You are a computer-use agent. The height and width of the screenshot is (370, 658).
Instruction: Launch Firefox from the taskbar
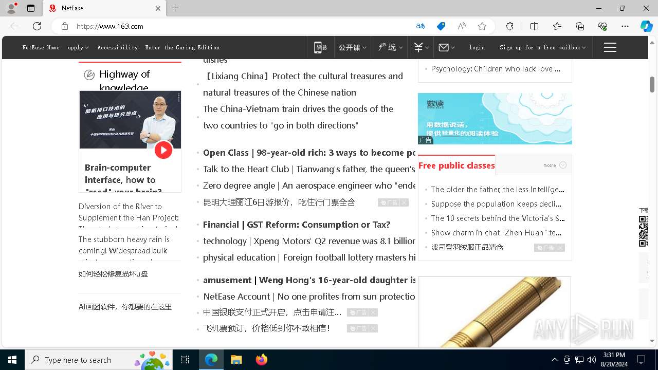pyautogui.click(x=262, y=360)
